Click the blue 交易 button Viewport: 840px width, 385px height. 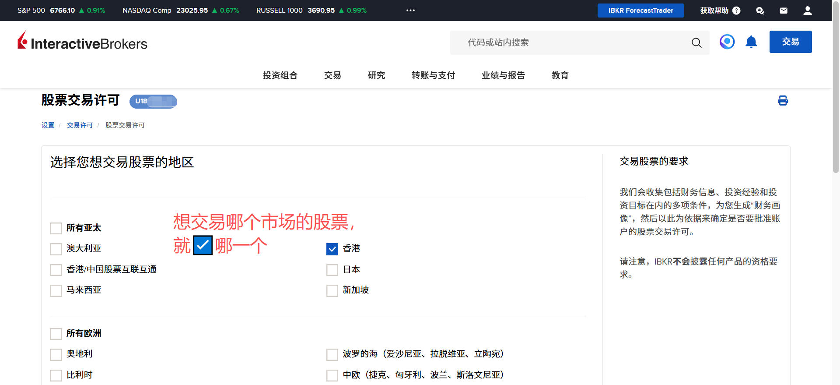[x=790, y=42]
